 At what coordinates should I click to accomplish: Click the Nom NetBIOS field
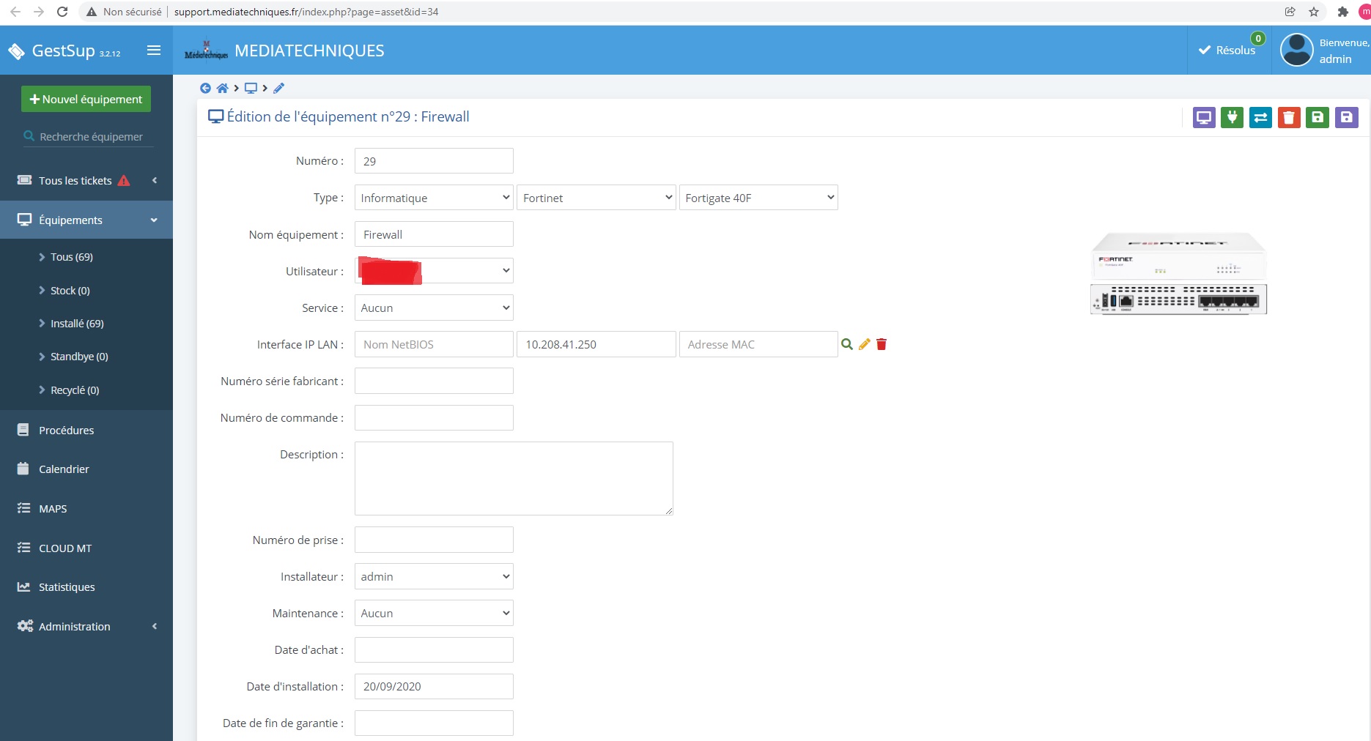click(x=434, y=344)
